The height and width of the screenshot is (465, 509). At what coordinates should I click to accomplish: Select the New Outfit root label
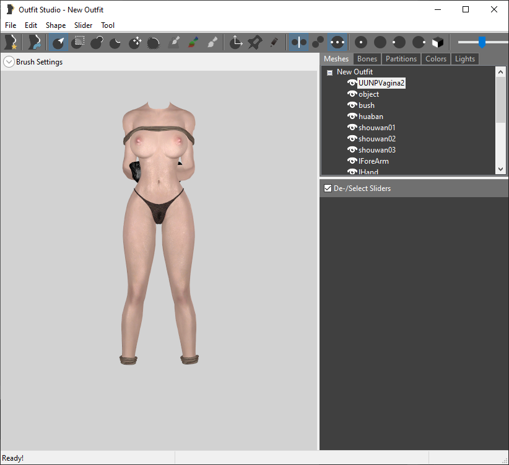(354, 72)
